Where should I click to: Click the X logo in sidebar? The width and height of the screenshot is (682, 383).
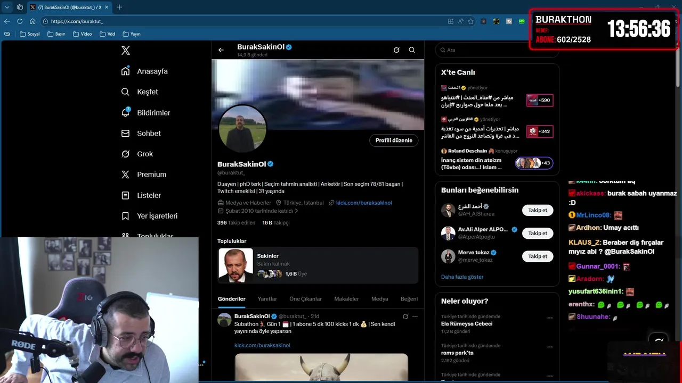coord(126,51)
